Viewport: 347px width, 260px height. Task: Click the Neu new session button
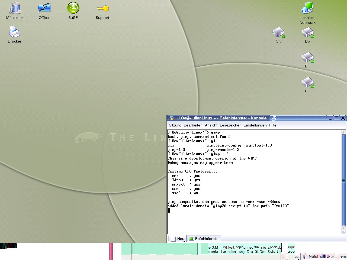(178, 239)
